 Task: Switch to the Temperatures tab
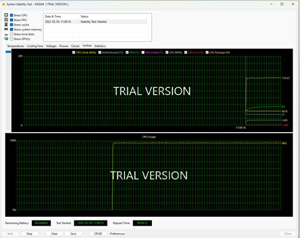click(16, 46)
